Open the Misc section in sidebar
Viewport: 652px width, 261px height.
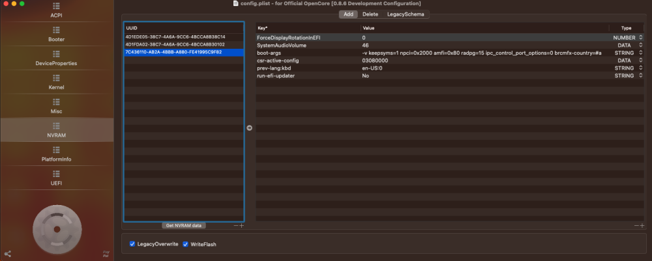coord(57,107)
